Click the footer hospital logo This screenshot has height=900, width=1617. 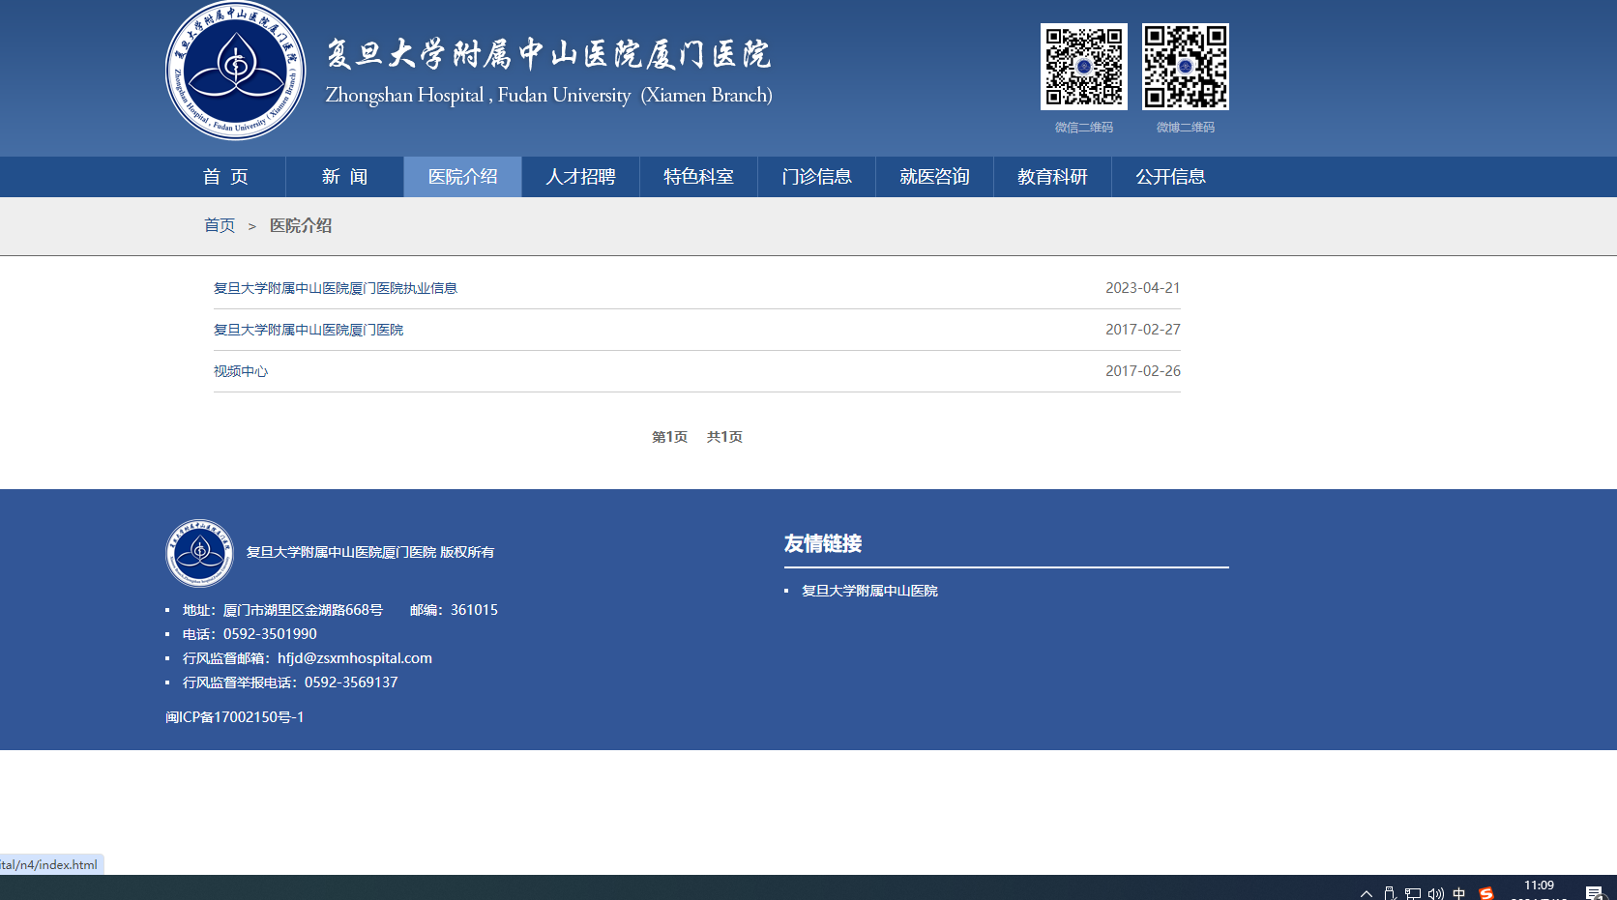tap(199, 553)
